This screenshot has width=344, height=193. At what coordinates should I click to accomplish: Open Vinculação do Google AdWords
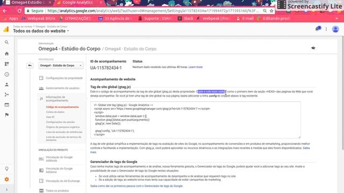coord(59,159)
